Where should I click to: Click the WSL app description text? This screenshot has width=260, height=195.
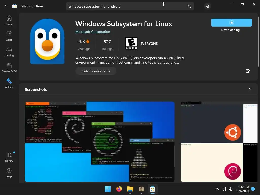(129, 60)
